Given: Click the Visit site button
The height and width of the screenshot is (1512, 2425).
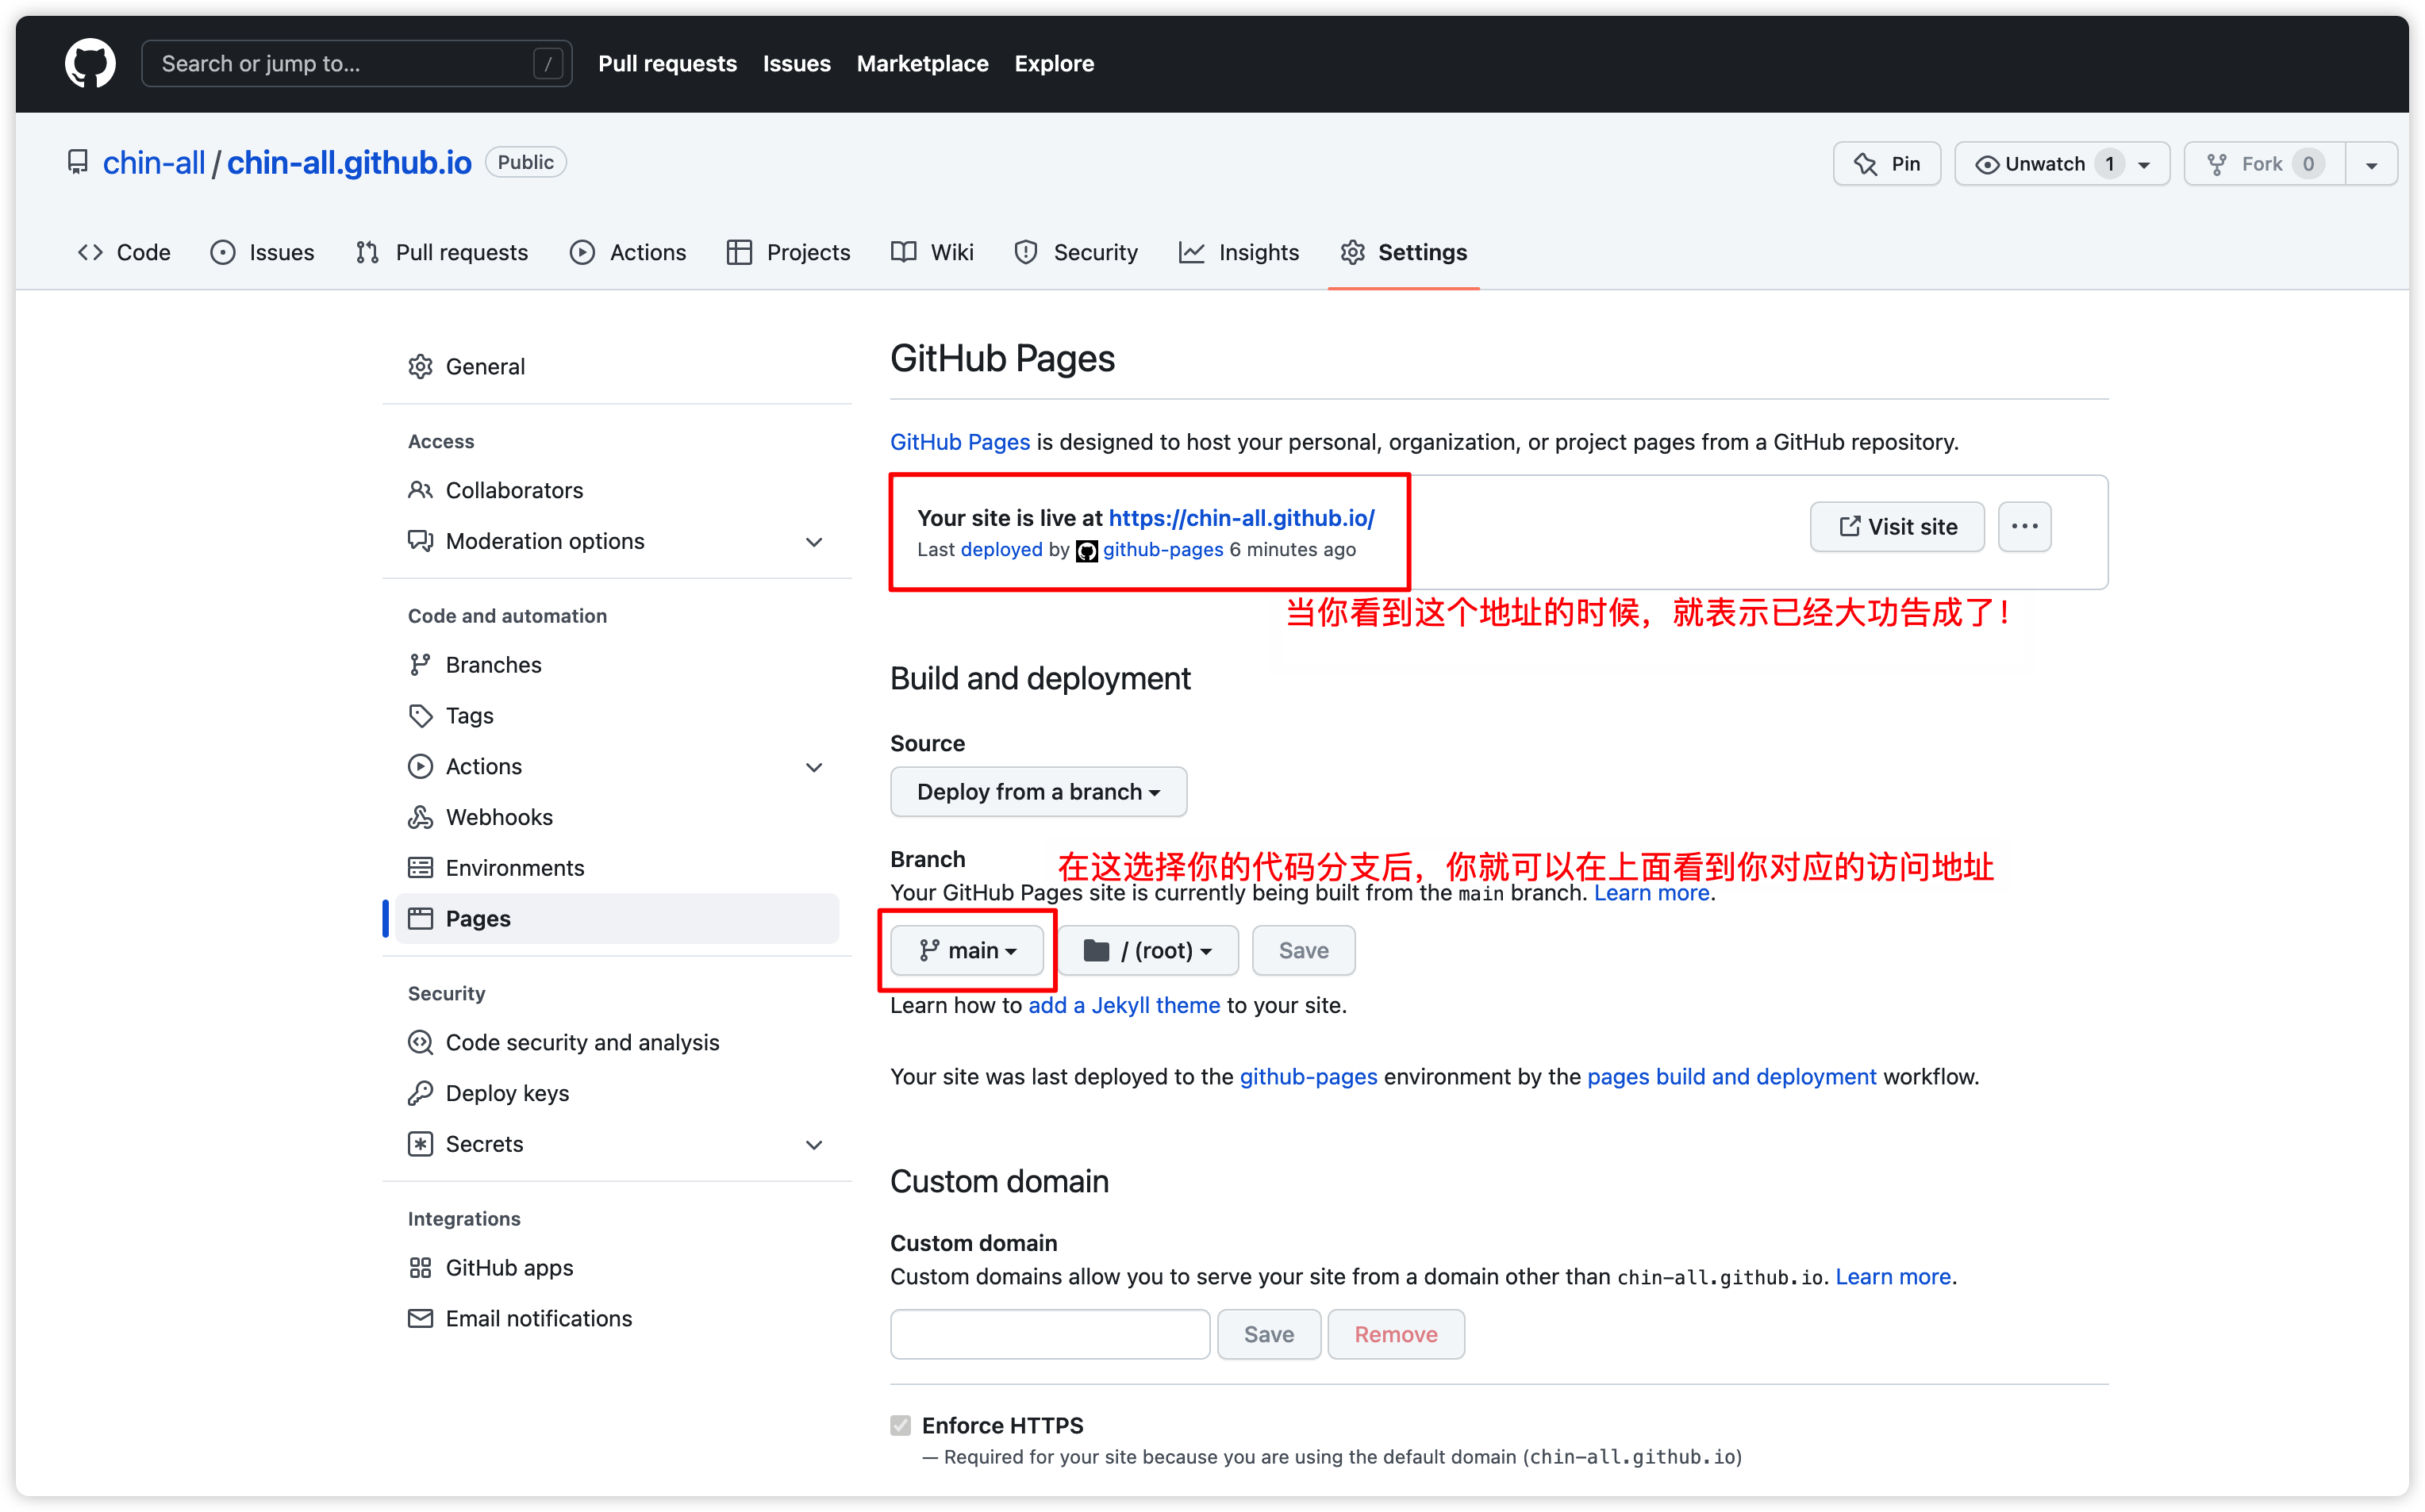Looking at the screenshot, I should tap(1897, 527).
